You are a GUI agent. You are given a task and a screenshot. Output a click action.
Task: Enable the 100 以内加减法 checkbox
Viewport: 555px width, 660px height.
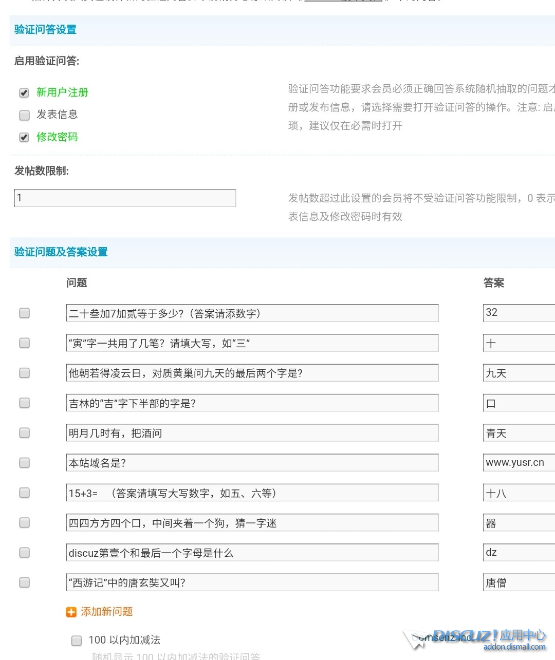tap(77, 640)
